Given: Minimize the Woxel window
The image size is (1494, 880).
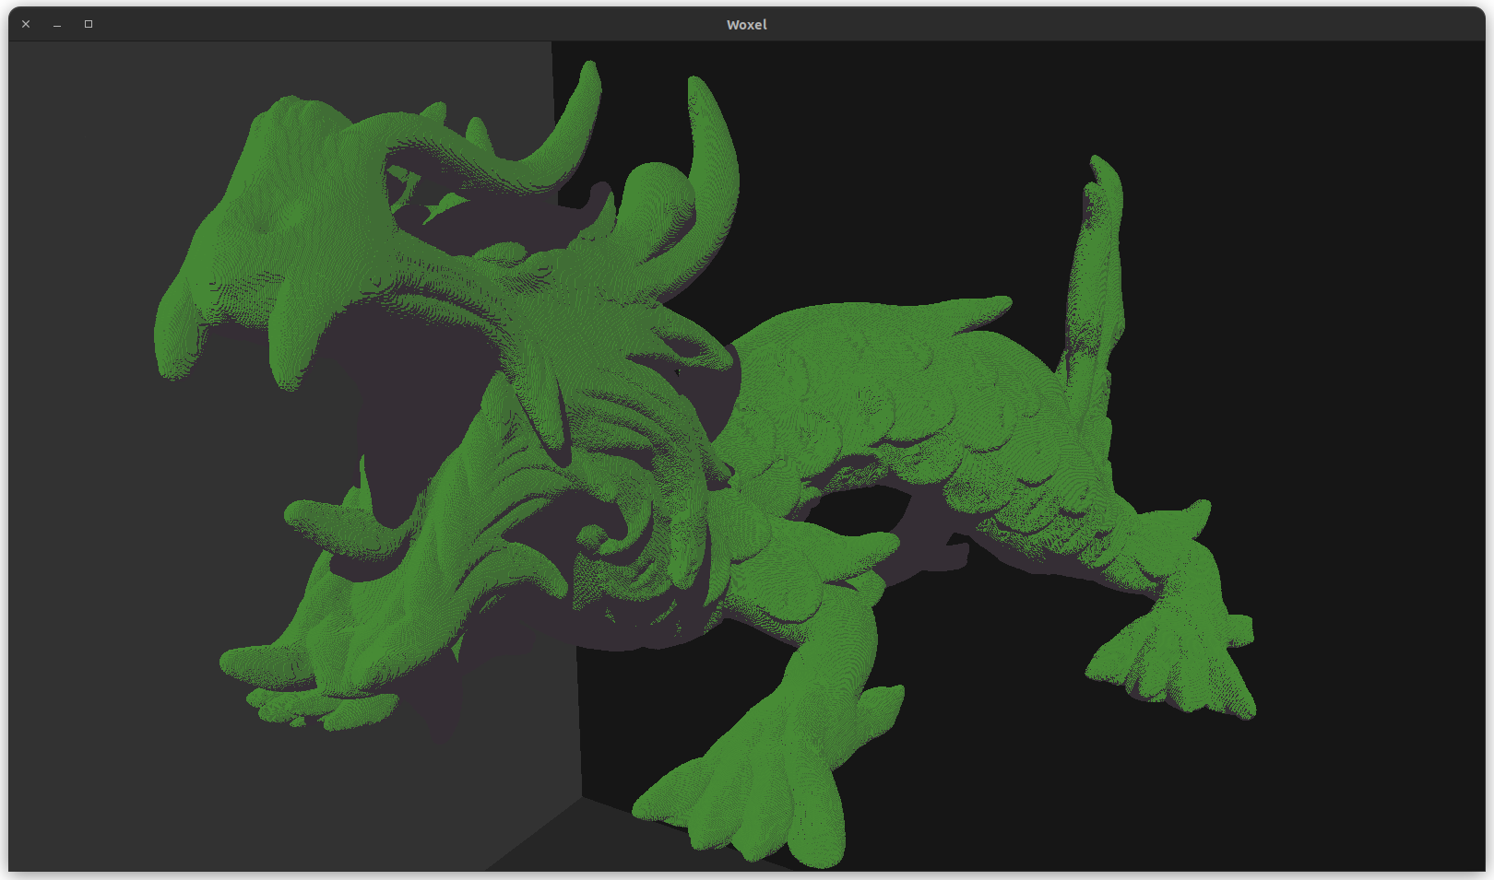Looking at the screenshot, I should click(x=57, y=24).
